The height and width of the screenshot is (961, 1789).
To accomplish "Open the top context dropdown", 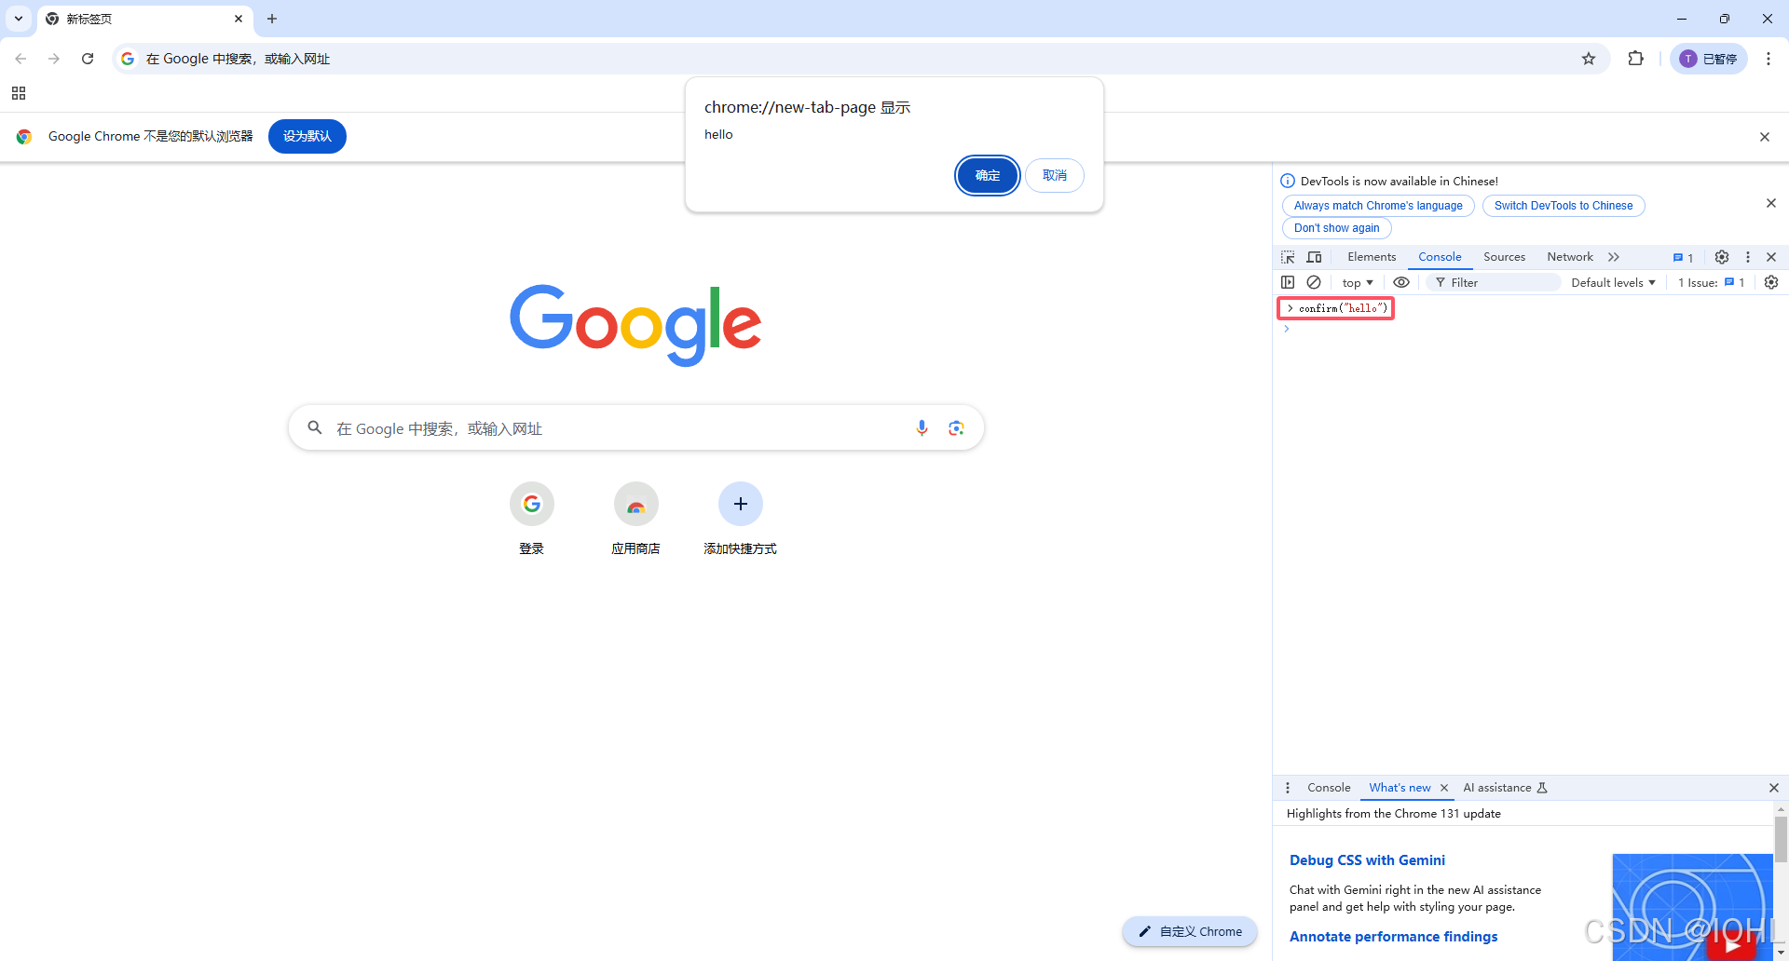I will 1358,282.
